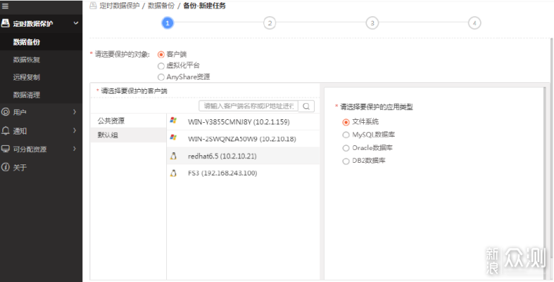The width and height of the screenshot is (554, 282).
Task: Open 远程复制 in sidebar
Action: (x=41, y=77)
